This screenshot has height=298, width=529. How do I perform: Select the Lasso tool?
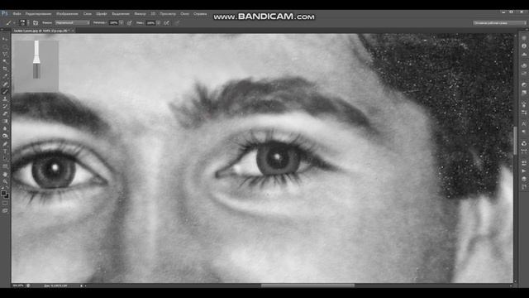coord(5,54)
